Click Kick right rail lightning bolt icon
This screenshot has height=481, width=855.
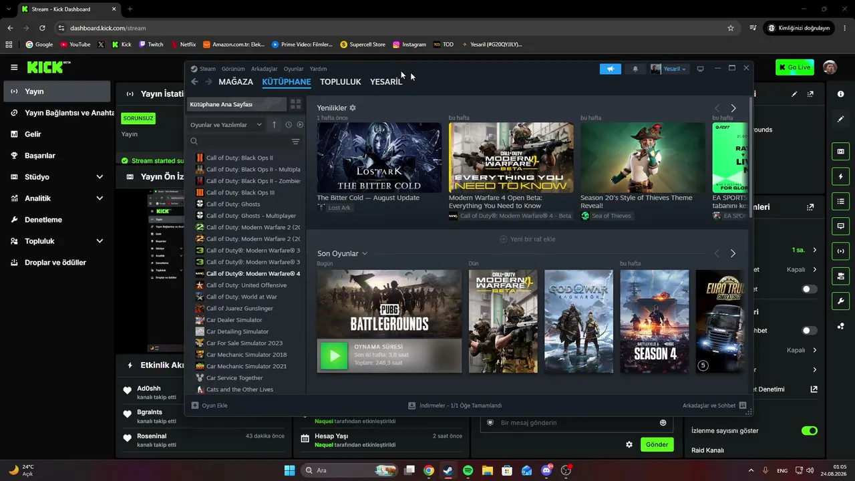840,176
